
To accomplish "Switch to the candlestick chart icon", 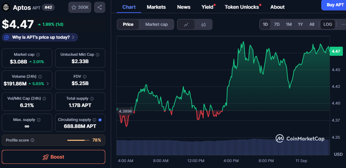I will click(x=203, y=24).
